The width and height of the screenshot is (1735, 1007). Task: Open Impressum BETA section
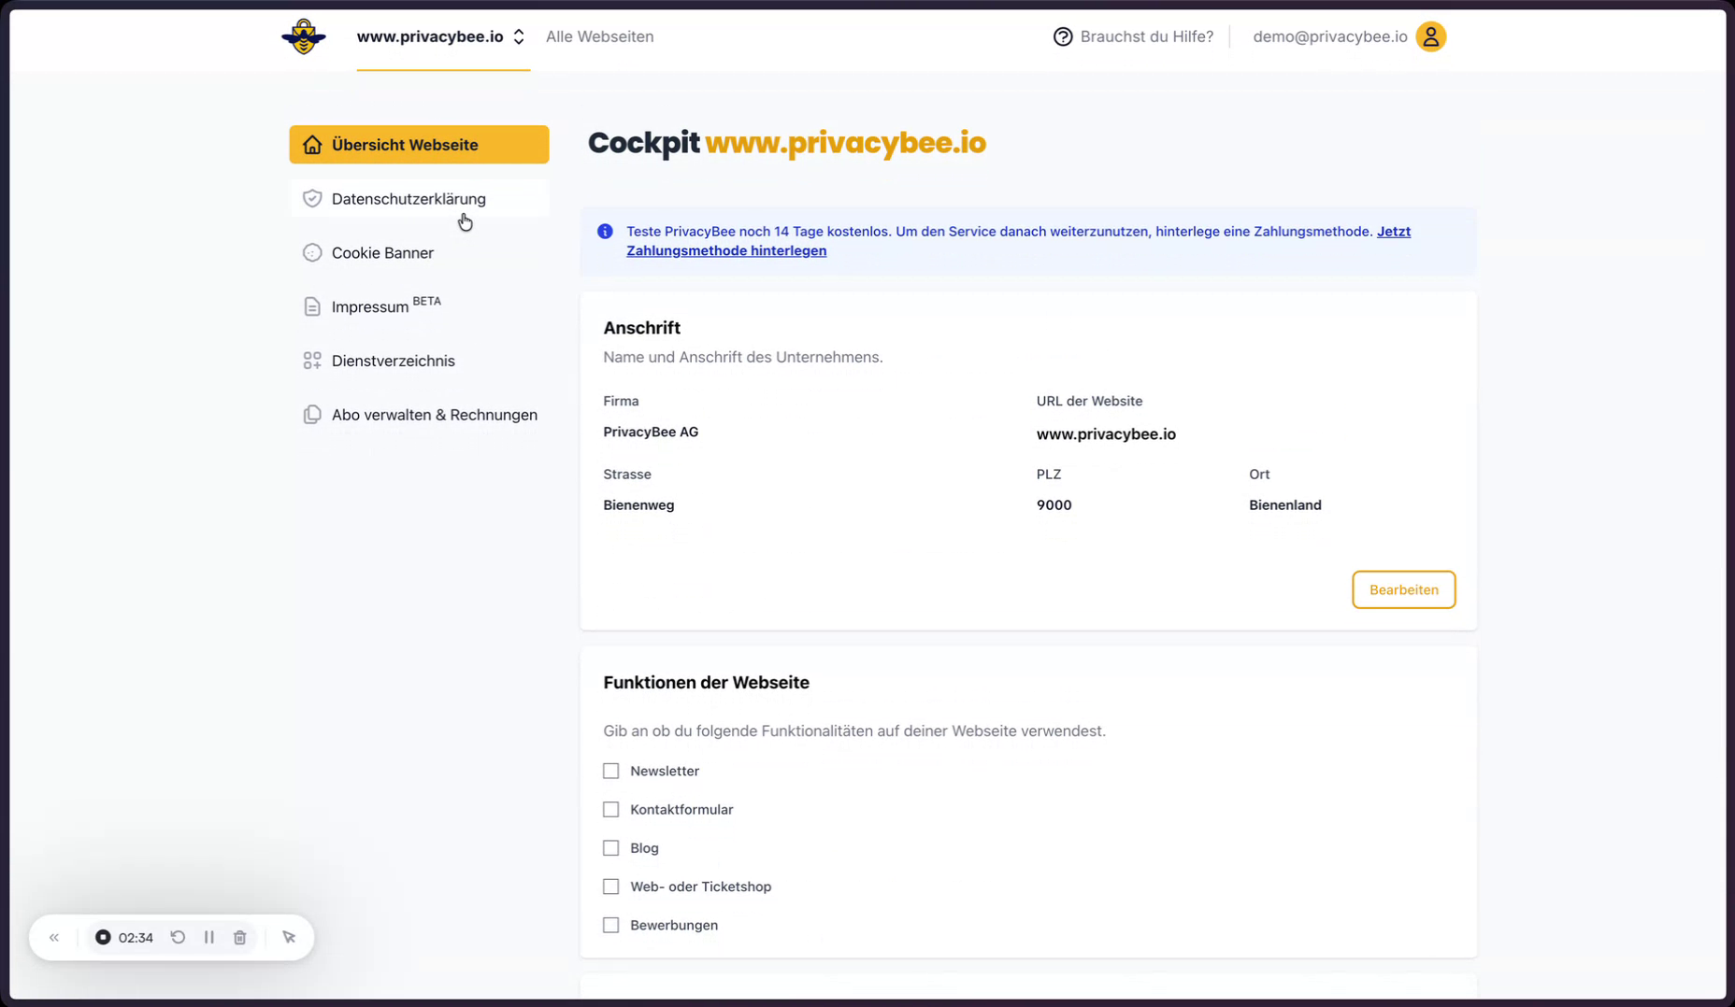(x=419, y=306)
